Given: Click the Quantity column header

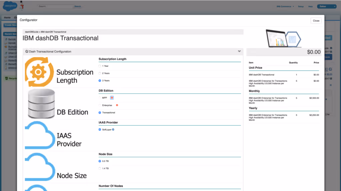Looking at the screenshot, I should [x=293, y=63].
